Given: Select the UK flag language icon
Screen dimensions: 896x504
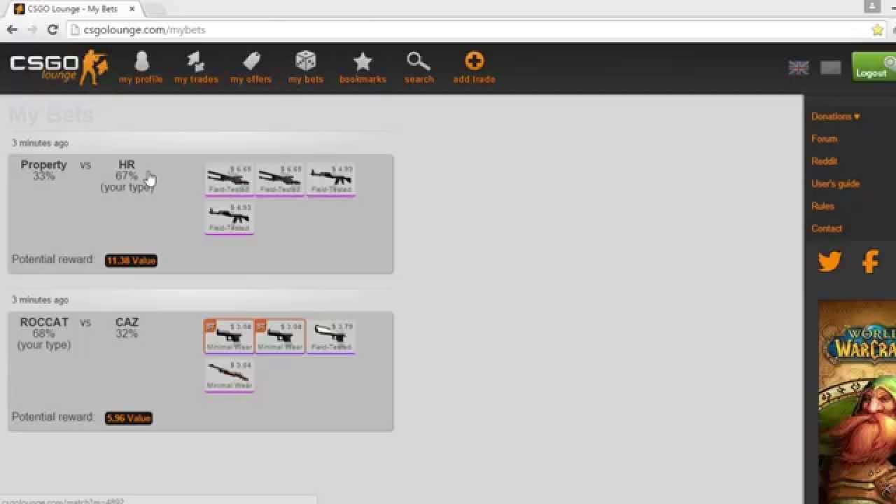Looking at the screenshot, I should [799, 68].
